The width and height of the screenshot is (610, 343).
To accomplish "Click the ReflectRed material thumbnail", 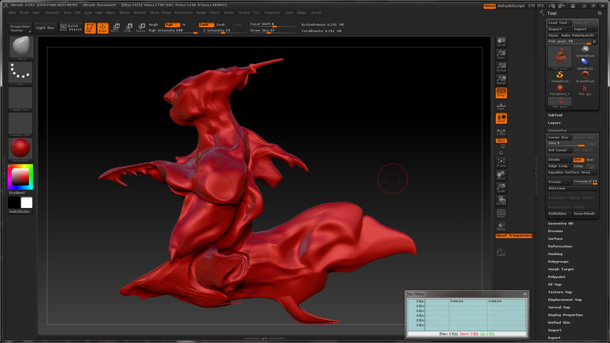I will click(20, 148).
